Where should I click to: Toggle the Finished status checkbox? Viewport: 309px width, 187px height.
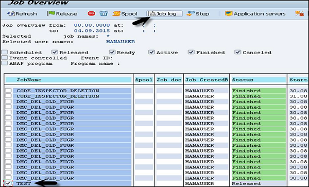191,52
